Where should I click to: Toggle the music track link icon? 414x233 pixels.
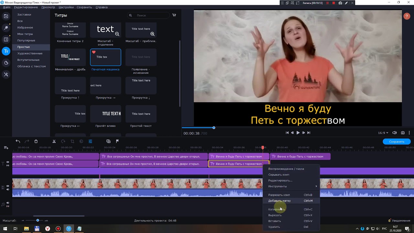click(x=8, y=206)
